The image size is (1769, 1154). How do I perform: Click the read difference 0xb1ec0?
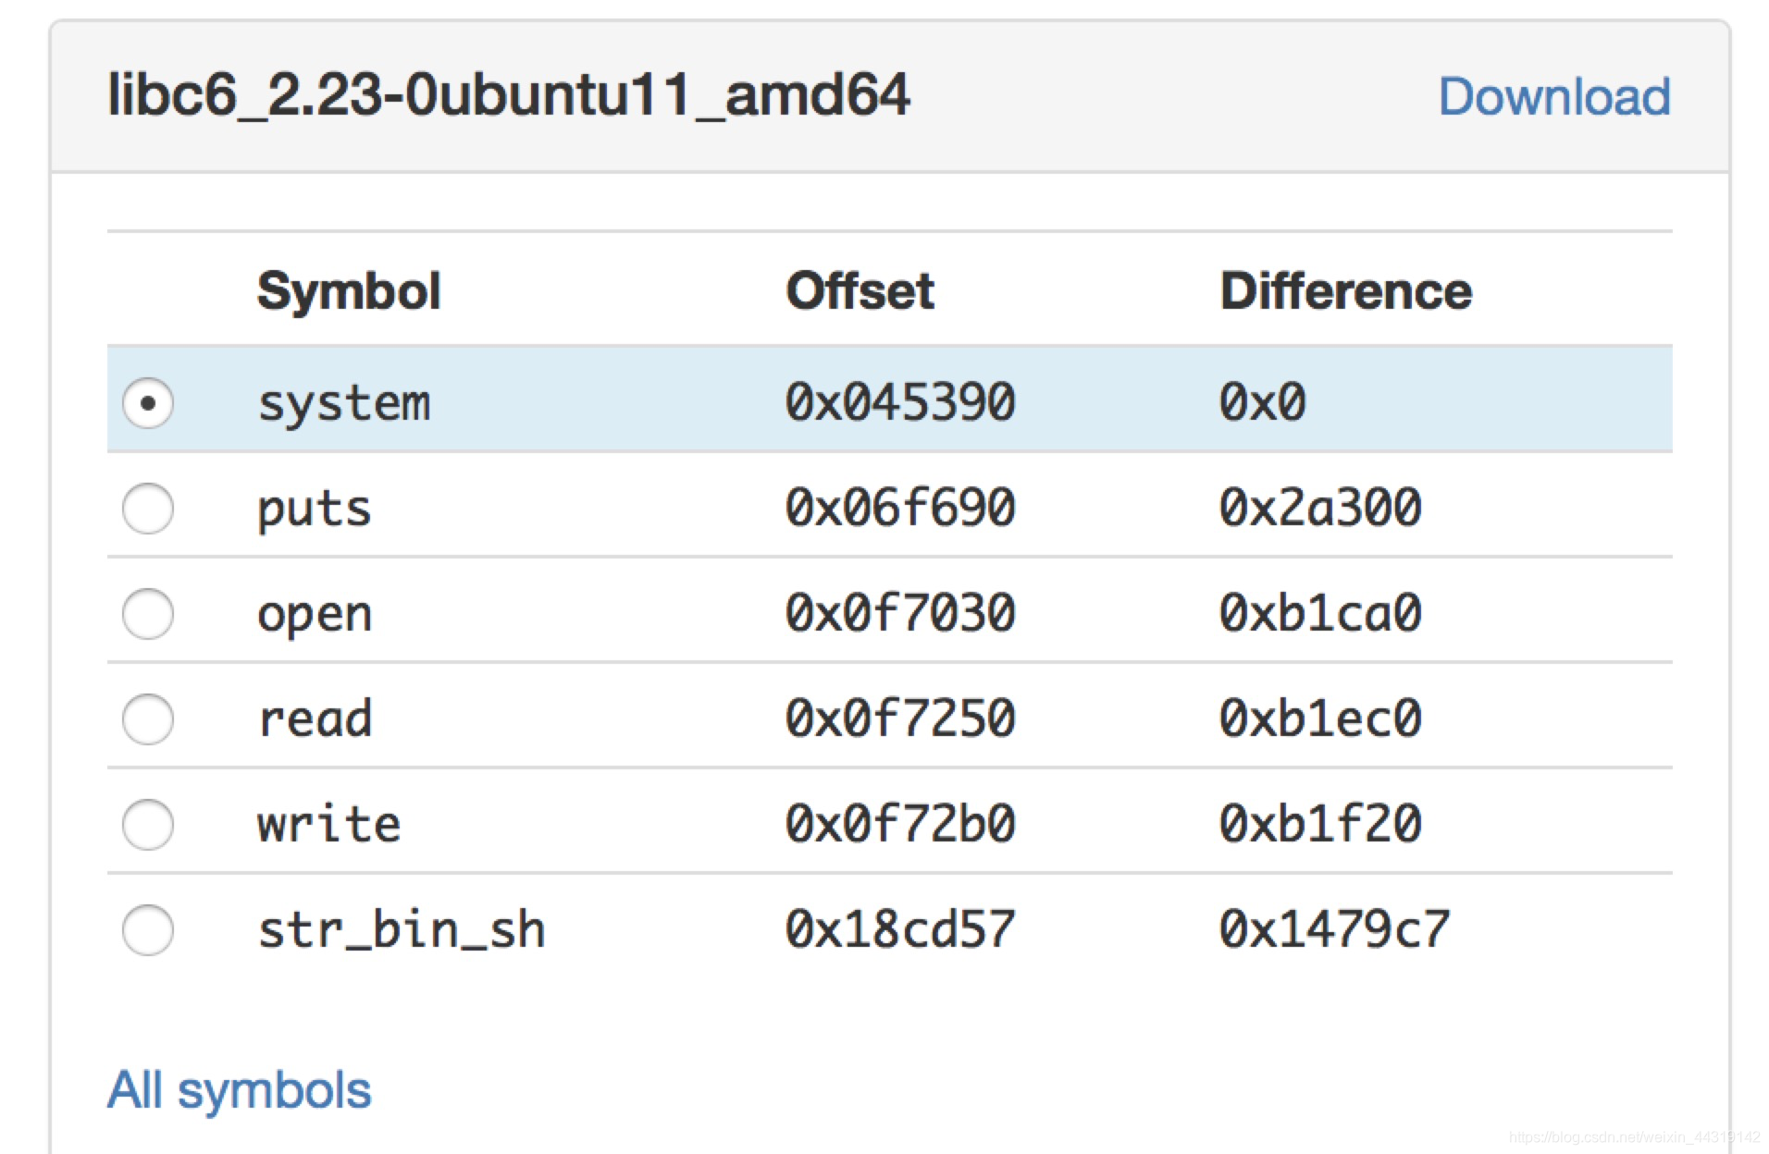tap(1320, 718)
